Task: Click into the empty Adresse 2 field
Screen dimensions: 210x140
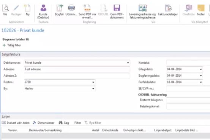Action: (77, 76)
